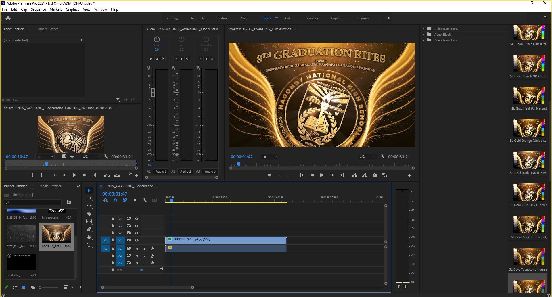552x297 pixels.
Task: Click the Export Frame camera icon
Action: click(x=374, y=175)
